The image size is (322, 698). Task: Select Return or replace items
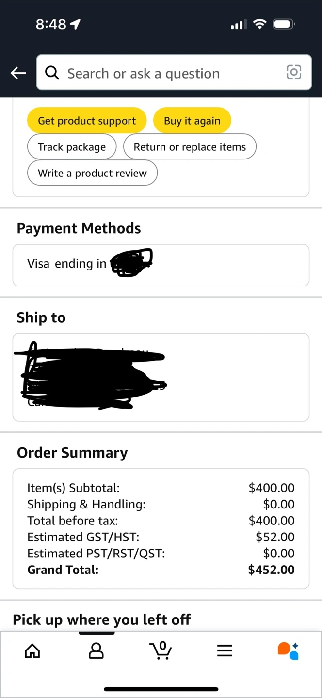pyautogui.click(x=190, y=147)
